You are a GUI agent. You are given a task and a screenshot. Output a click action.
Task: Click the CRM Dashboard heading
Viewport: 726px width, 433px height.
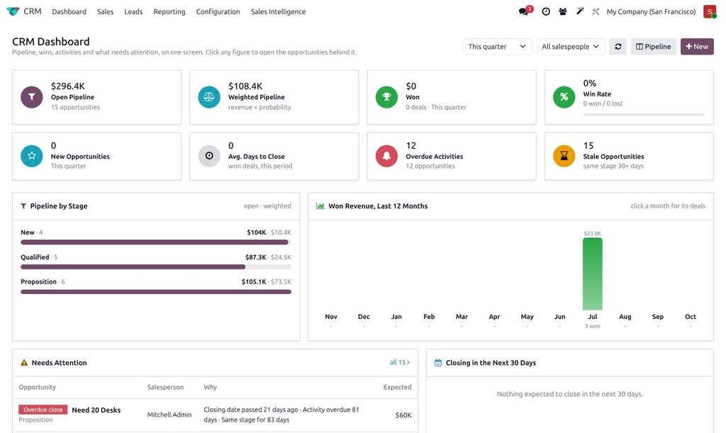51,42
